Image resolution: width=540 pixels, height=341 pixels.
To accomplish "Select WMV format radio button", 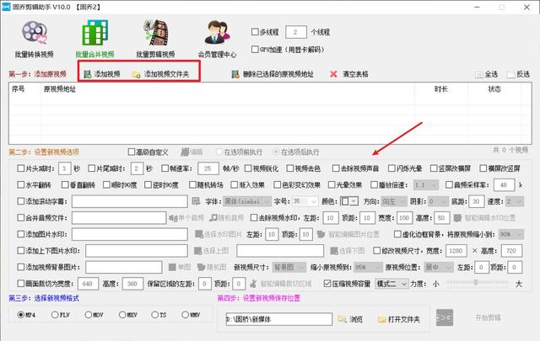I will point(185,315).
